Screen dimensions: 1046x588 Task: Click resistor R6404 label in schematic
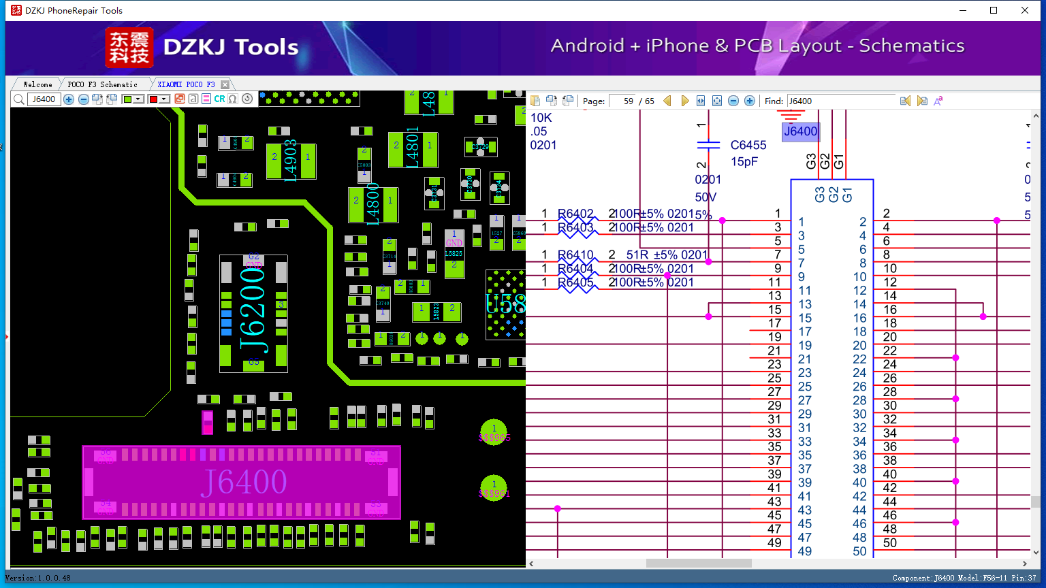575,269
